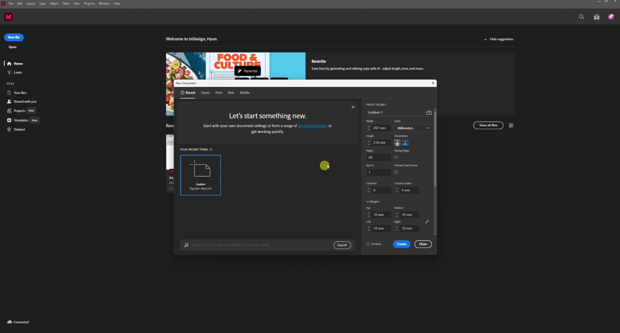
Task: Select portrait orientation
Action: pos(397,143)
